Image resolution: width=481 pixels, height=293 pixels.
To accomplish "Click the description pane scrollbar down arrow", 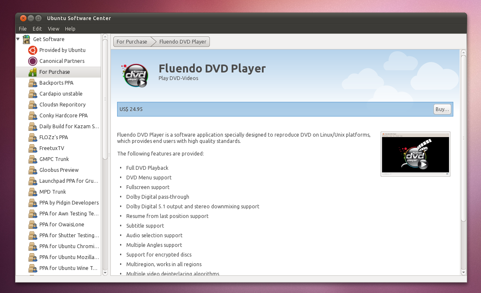I will coord(463,272).
